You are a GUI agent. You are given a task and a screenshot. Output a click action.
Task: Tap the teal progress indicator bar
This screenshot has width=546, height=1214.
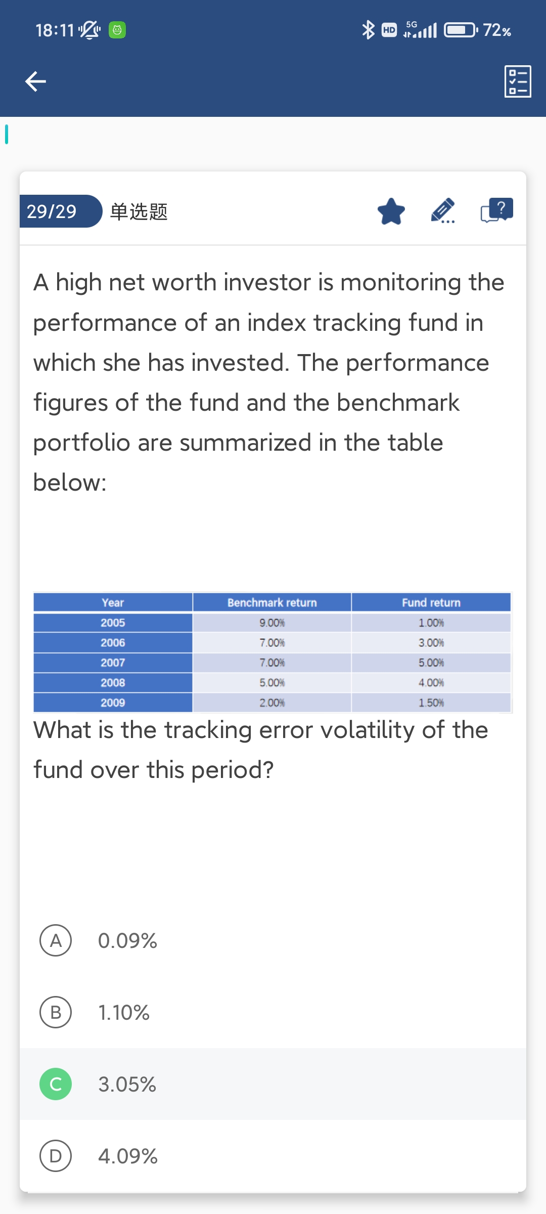click(7, 134)
